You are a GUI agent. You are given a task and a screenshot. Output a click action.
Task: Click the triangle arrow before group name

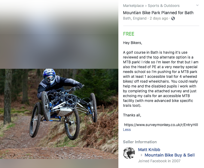point(142,155)
